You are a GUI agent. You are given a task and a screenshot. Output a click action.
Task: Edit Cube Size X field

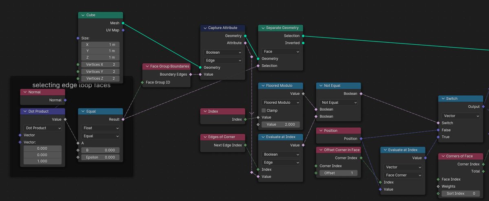tap(101, 44)
